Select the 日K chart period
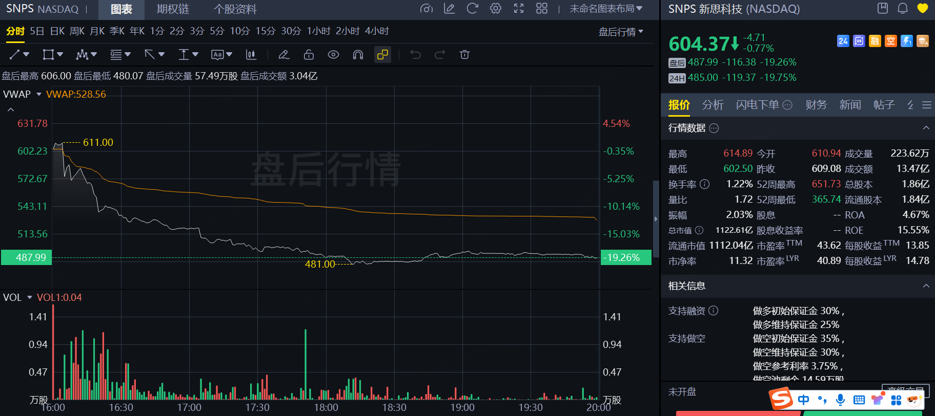935x416 pixels. 57,31
